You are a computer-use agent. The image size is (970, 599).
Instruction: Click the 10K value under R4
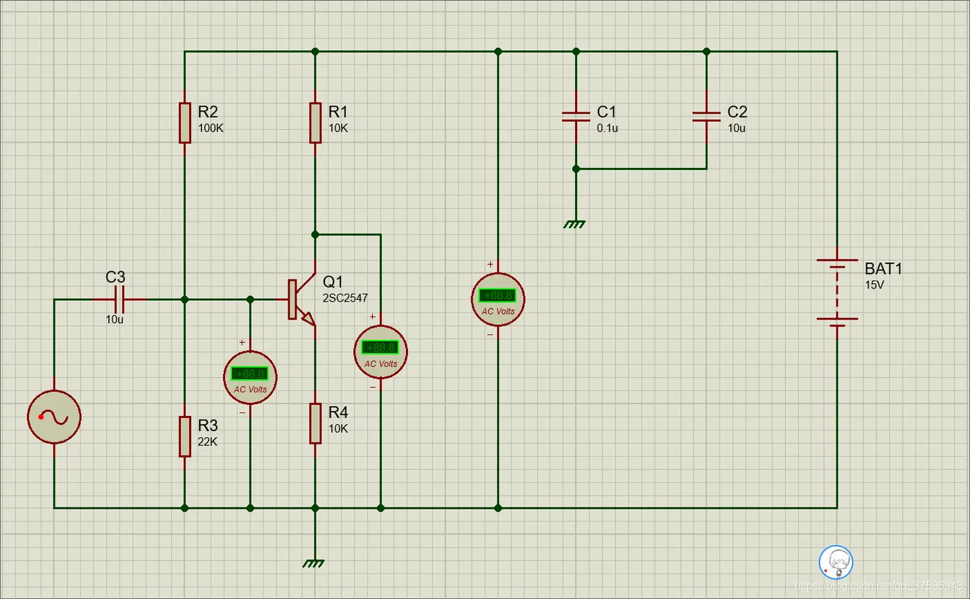(x=338, y=428)
